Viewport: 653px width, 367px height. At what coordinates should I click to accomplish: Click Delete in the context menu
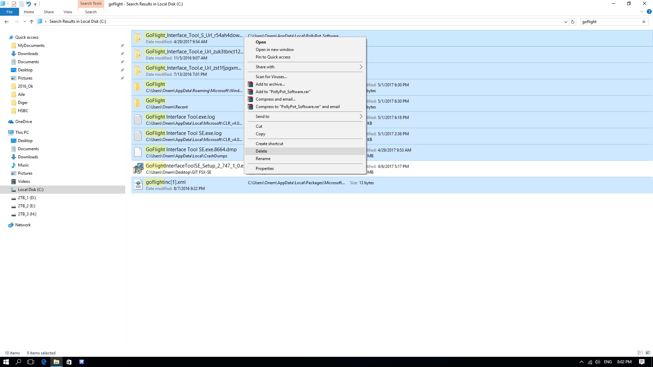pyautogui.click(x=305, y=151)
